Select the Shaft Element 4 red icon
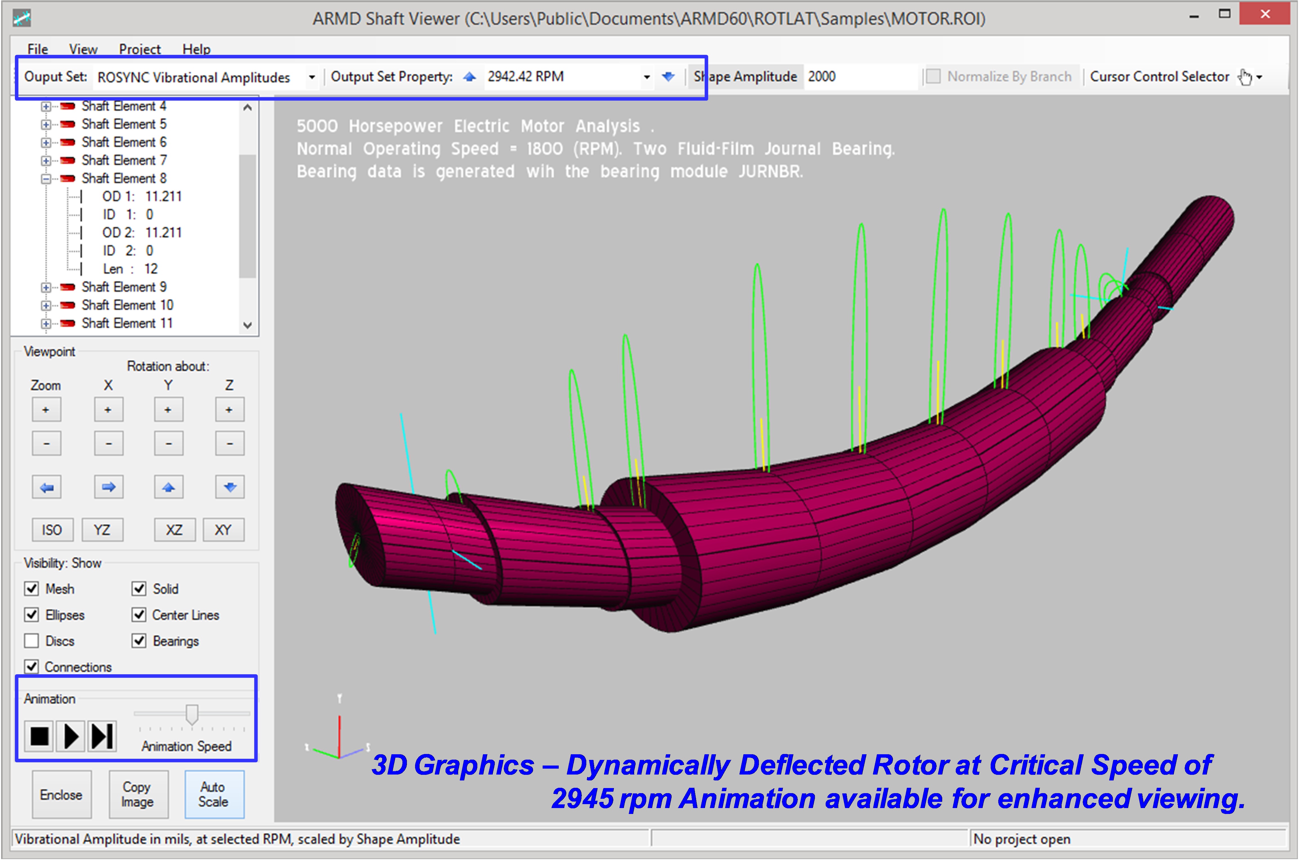Viewport: 1299px width, 861px height. coord(68,106)
